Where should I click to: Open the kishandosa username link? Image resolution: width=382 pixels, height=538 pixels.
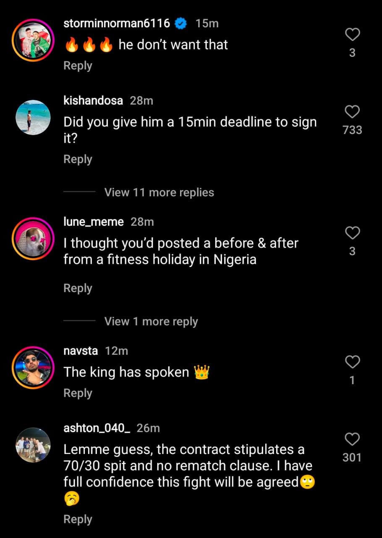click(93, 101)
